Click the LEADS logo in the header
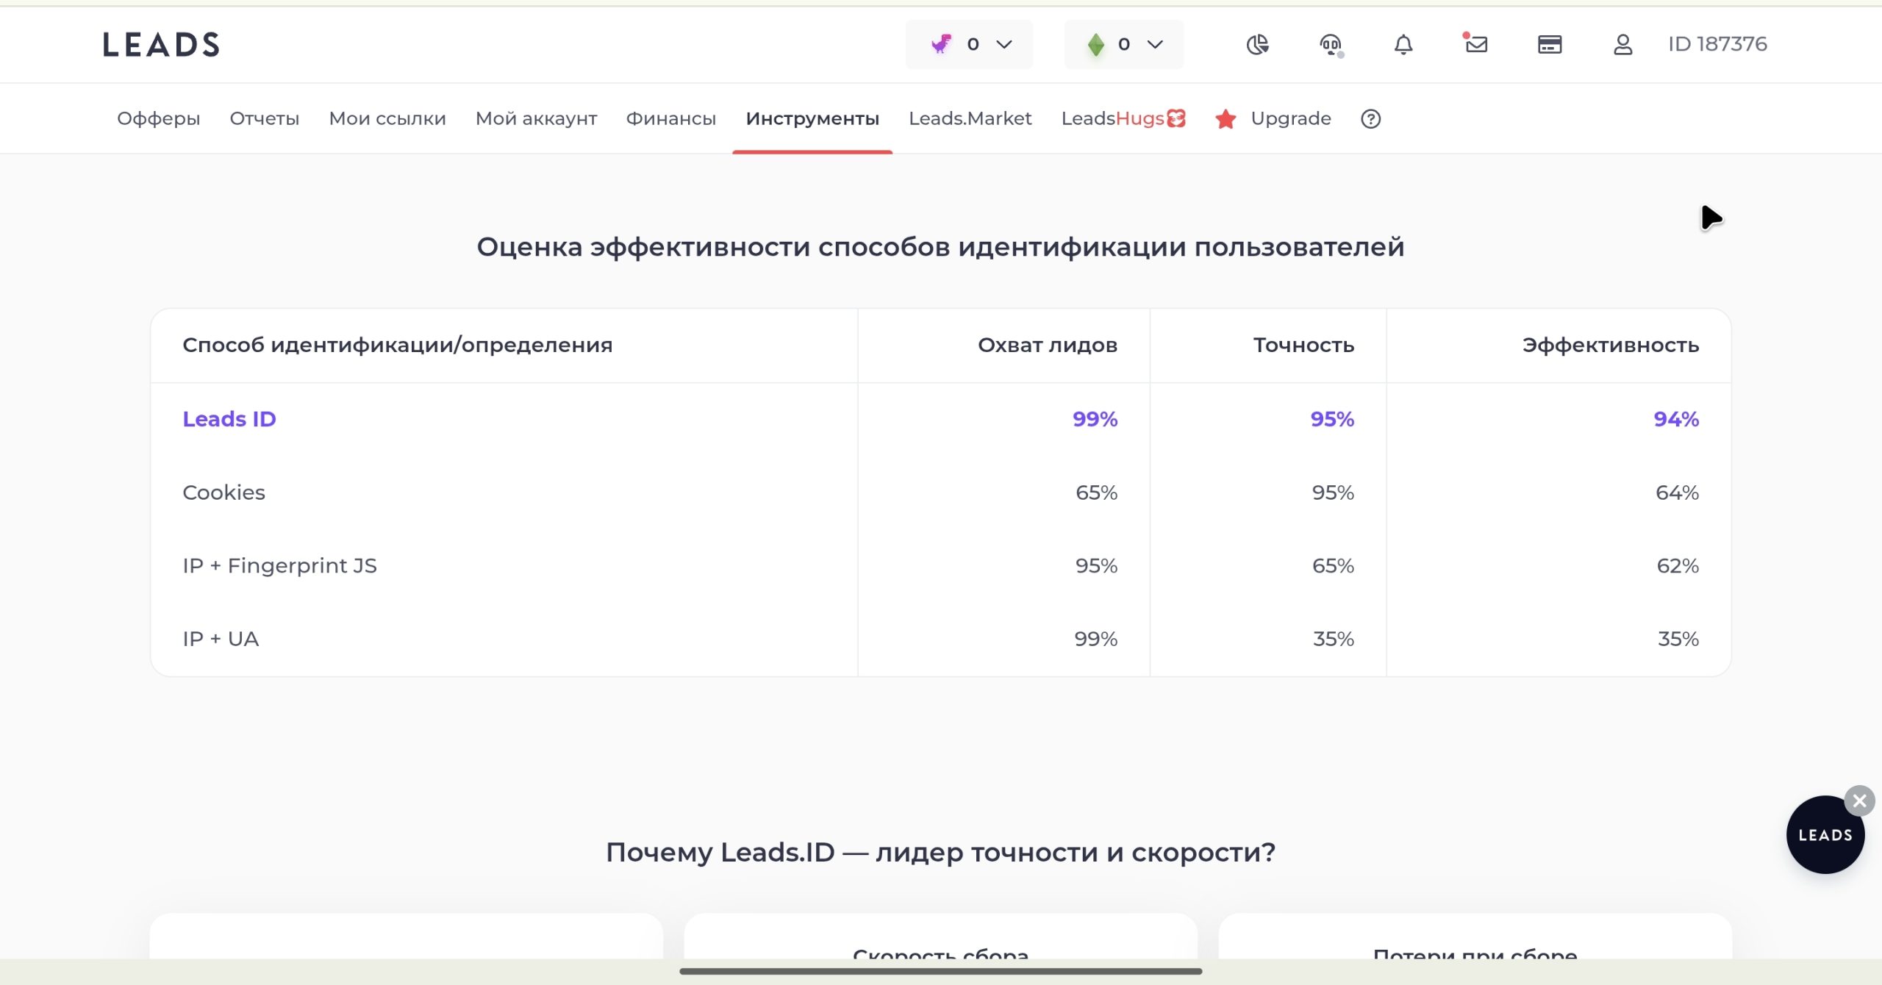The image size is (1882, 985). 161,45
